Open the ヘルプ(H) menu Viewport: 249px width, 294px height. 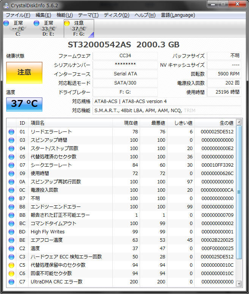(x=145, y=15)
